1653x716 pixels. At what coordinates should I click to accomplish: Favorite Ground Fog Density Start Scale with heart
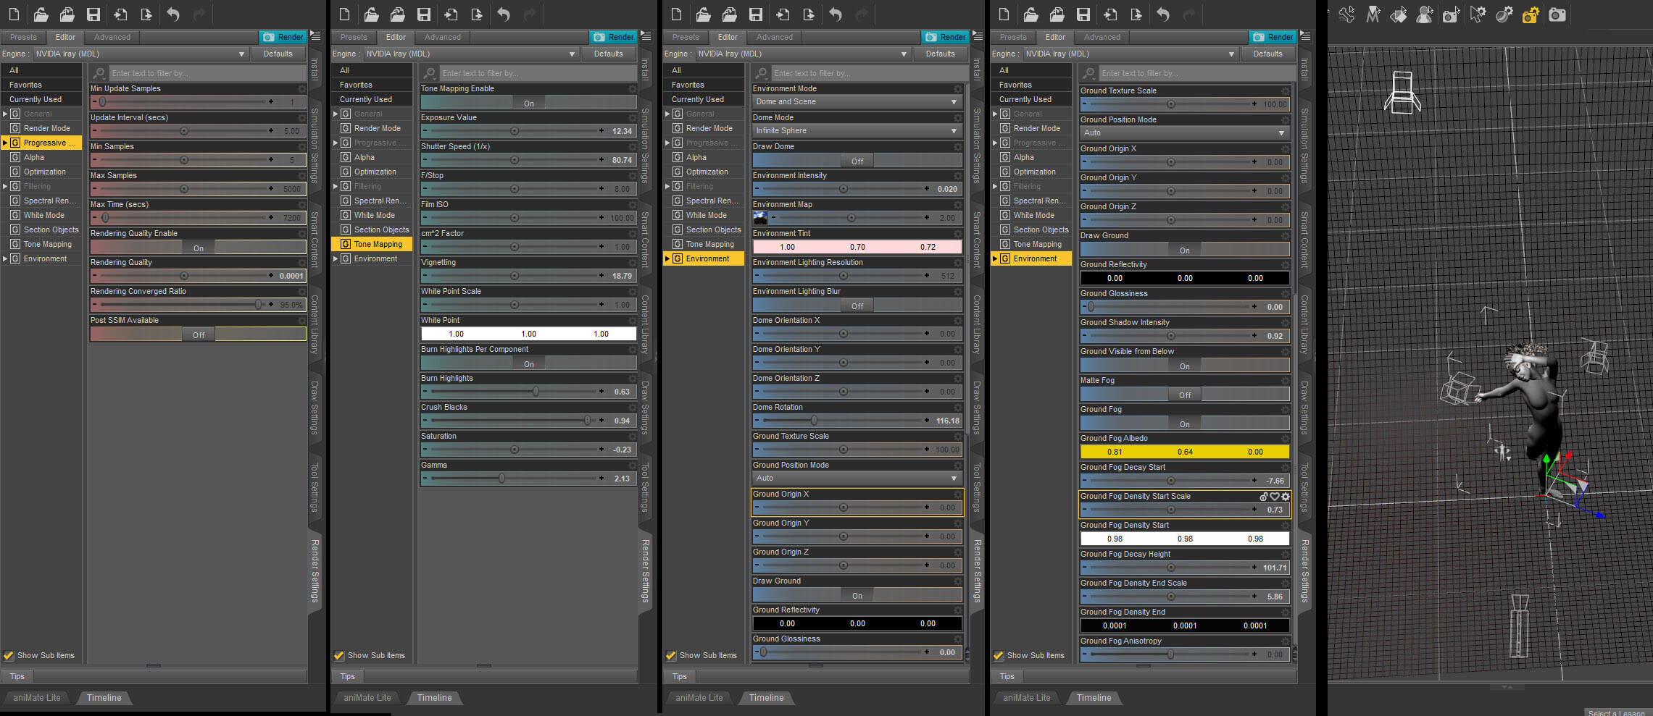[x=1275, y=497]
